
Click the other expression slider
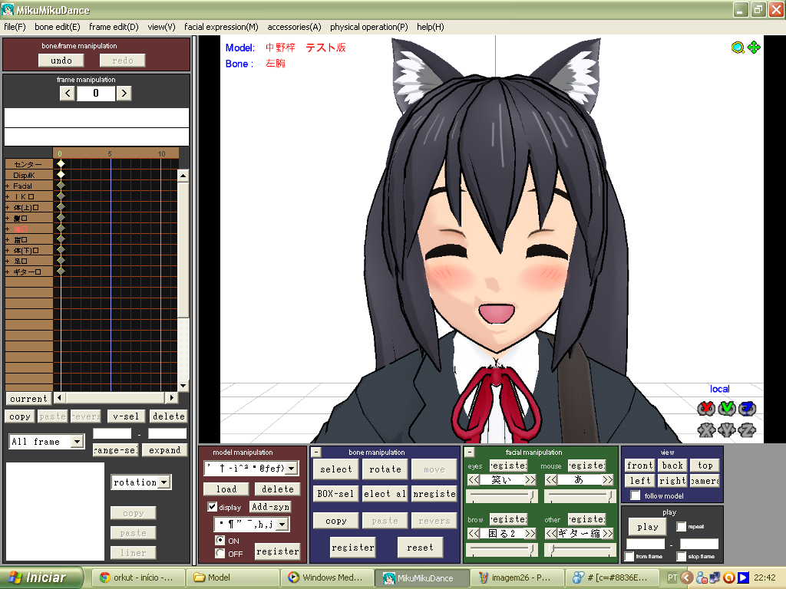click(580, 549)
